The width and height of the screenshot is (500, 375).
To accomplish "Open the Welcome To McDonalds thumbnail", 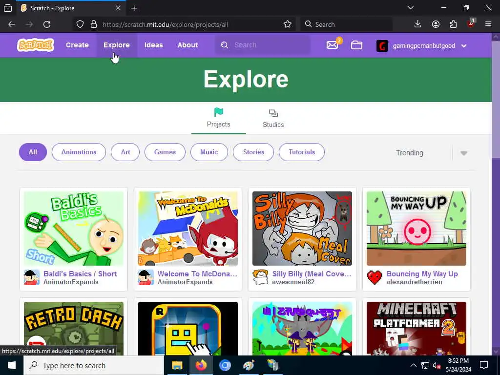I will pos(188,229).
